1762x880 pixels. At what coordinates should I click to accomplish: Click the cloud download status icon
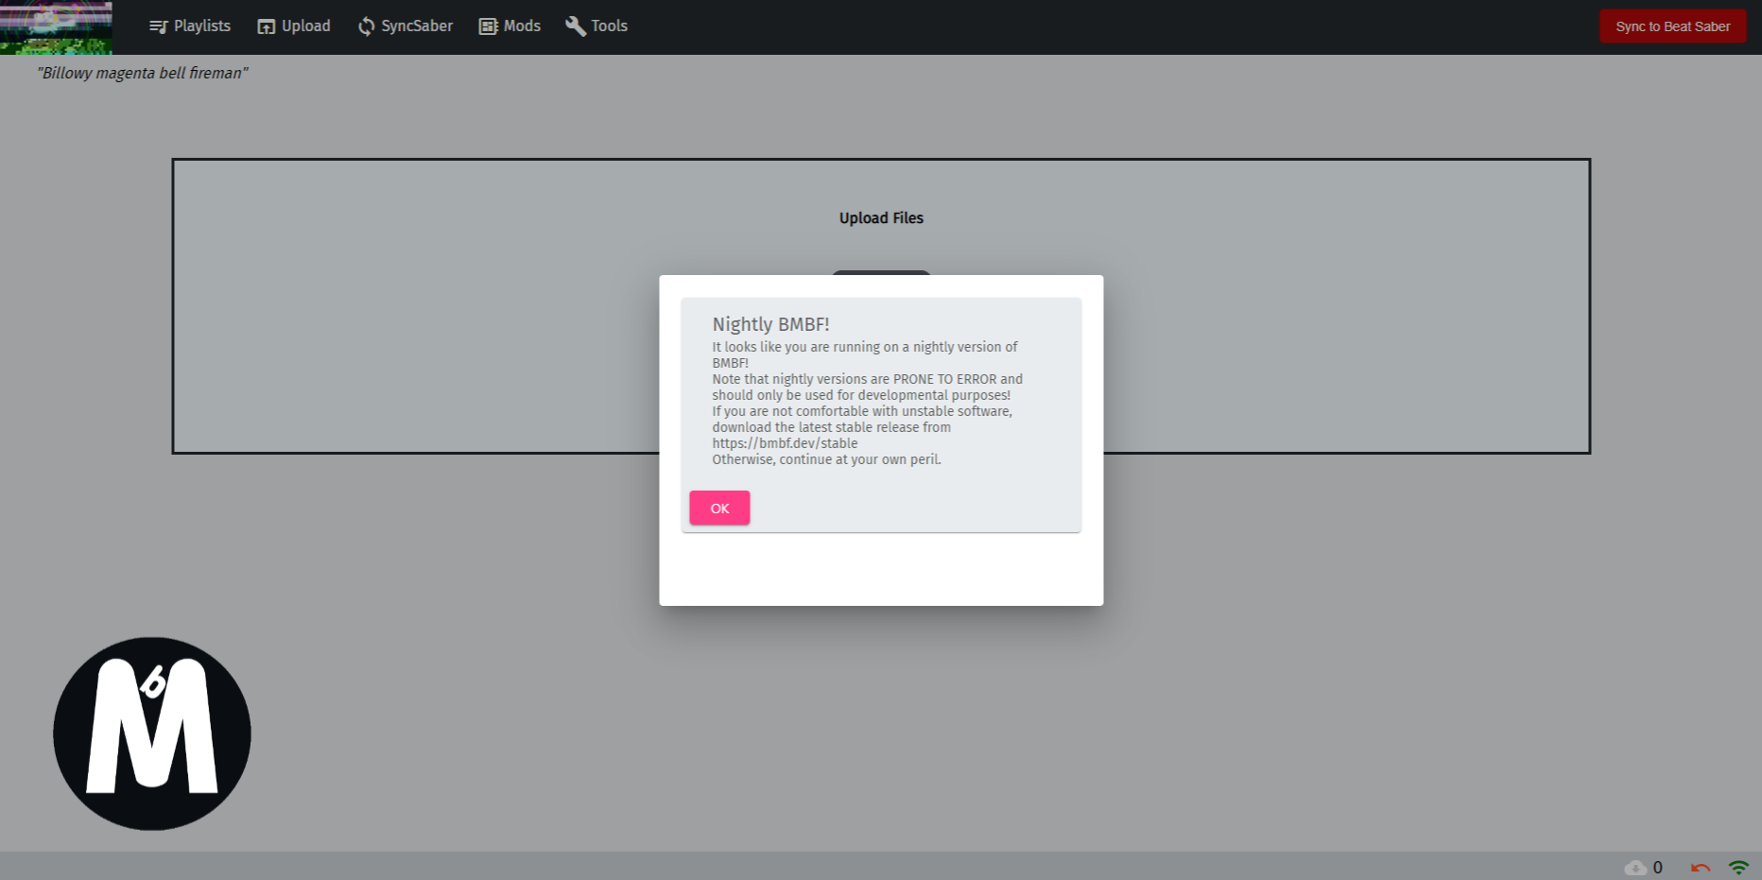(x=1635, y=868)
